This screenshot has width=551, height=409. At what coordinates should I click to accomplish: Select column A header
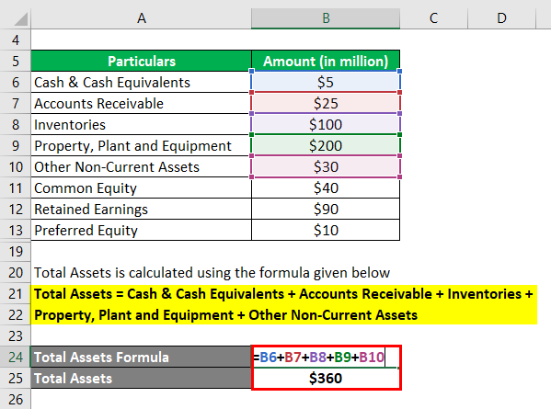point(142,17)
